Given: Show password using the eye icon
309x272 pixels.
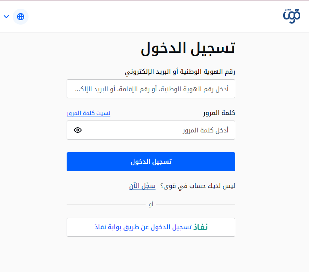Looking at the screenshot, I should (78, 130).
